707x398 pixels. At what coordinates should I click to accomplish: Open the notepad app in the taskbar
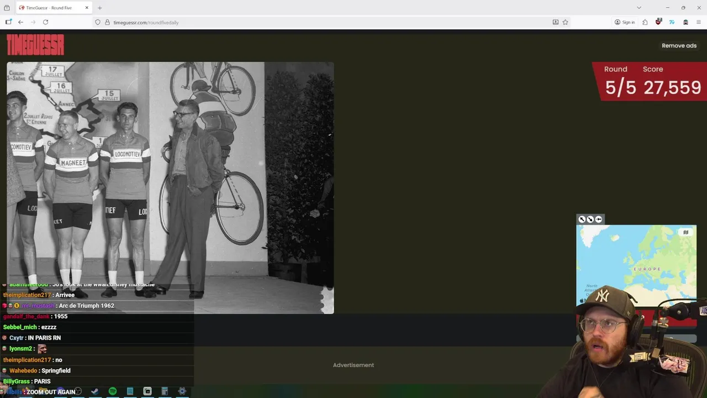130,391
